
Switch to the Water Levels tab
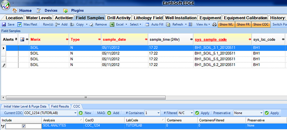click(x=39, y=18)
